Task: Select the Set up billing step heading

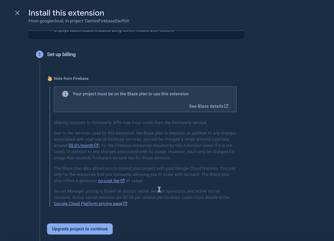Action: point(61,54)
